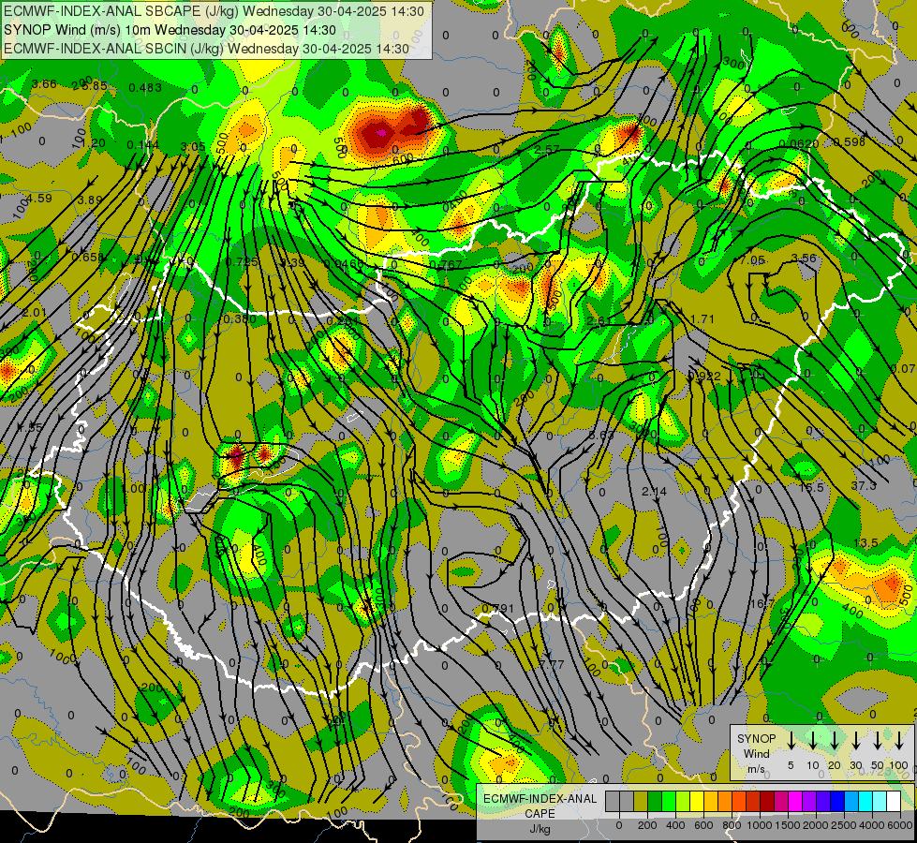Image resolution: width=917 pixels, height=843 pixels.
Task: Select the white CAPE legend swatch
Action: coord(893,802)
